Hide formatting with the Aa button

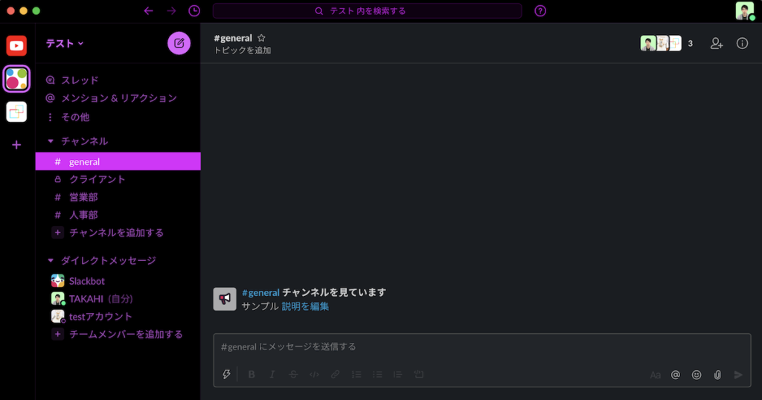coord(655,375)
